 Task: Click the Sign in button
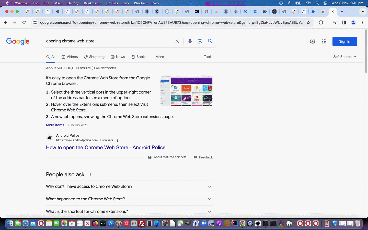(344, 41)
